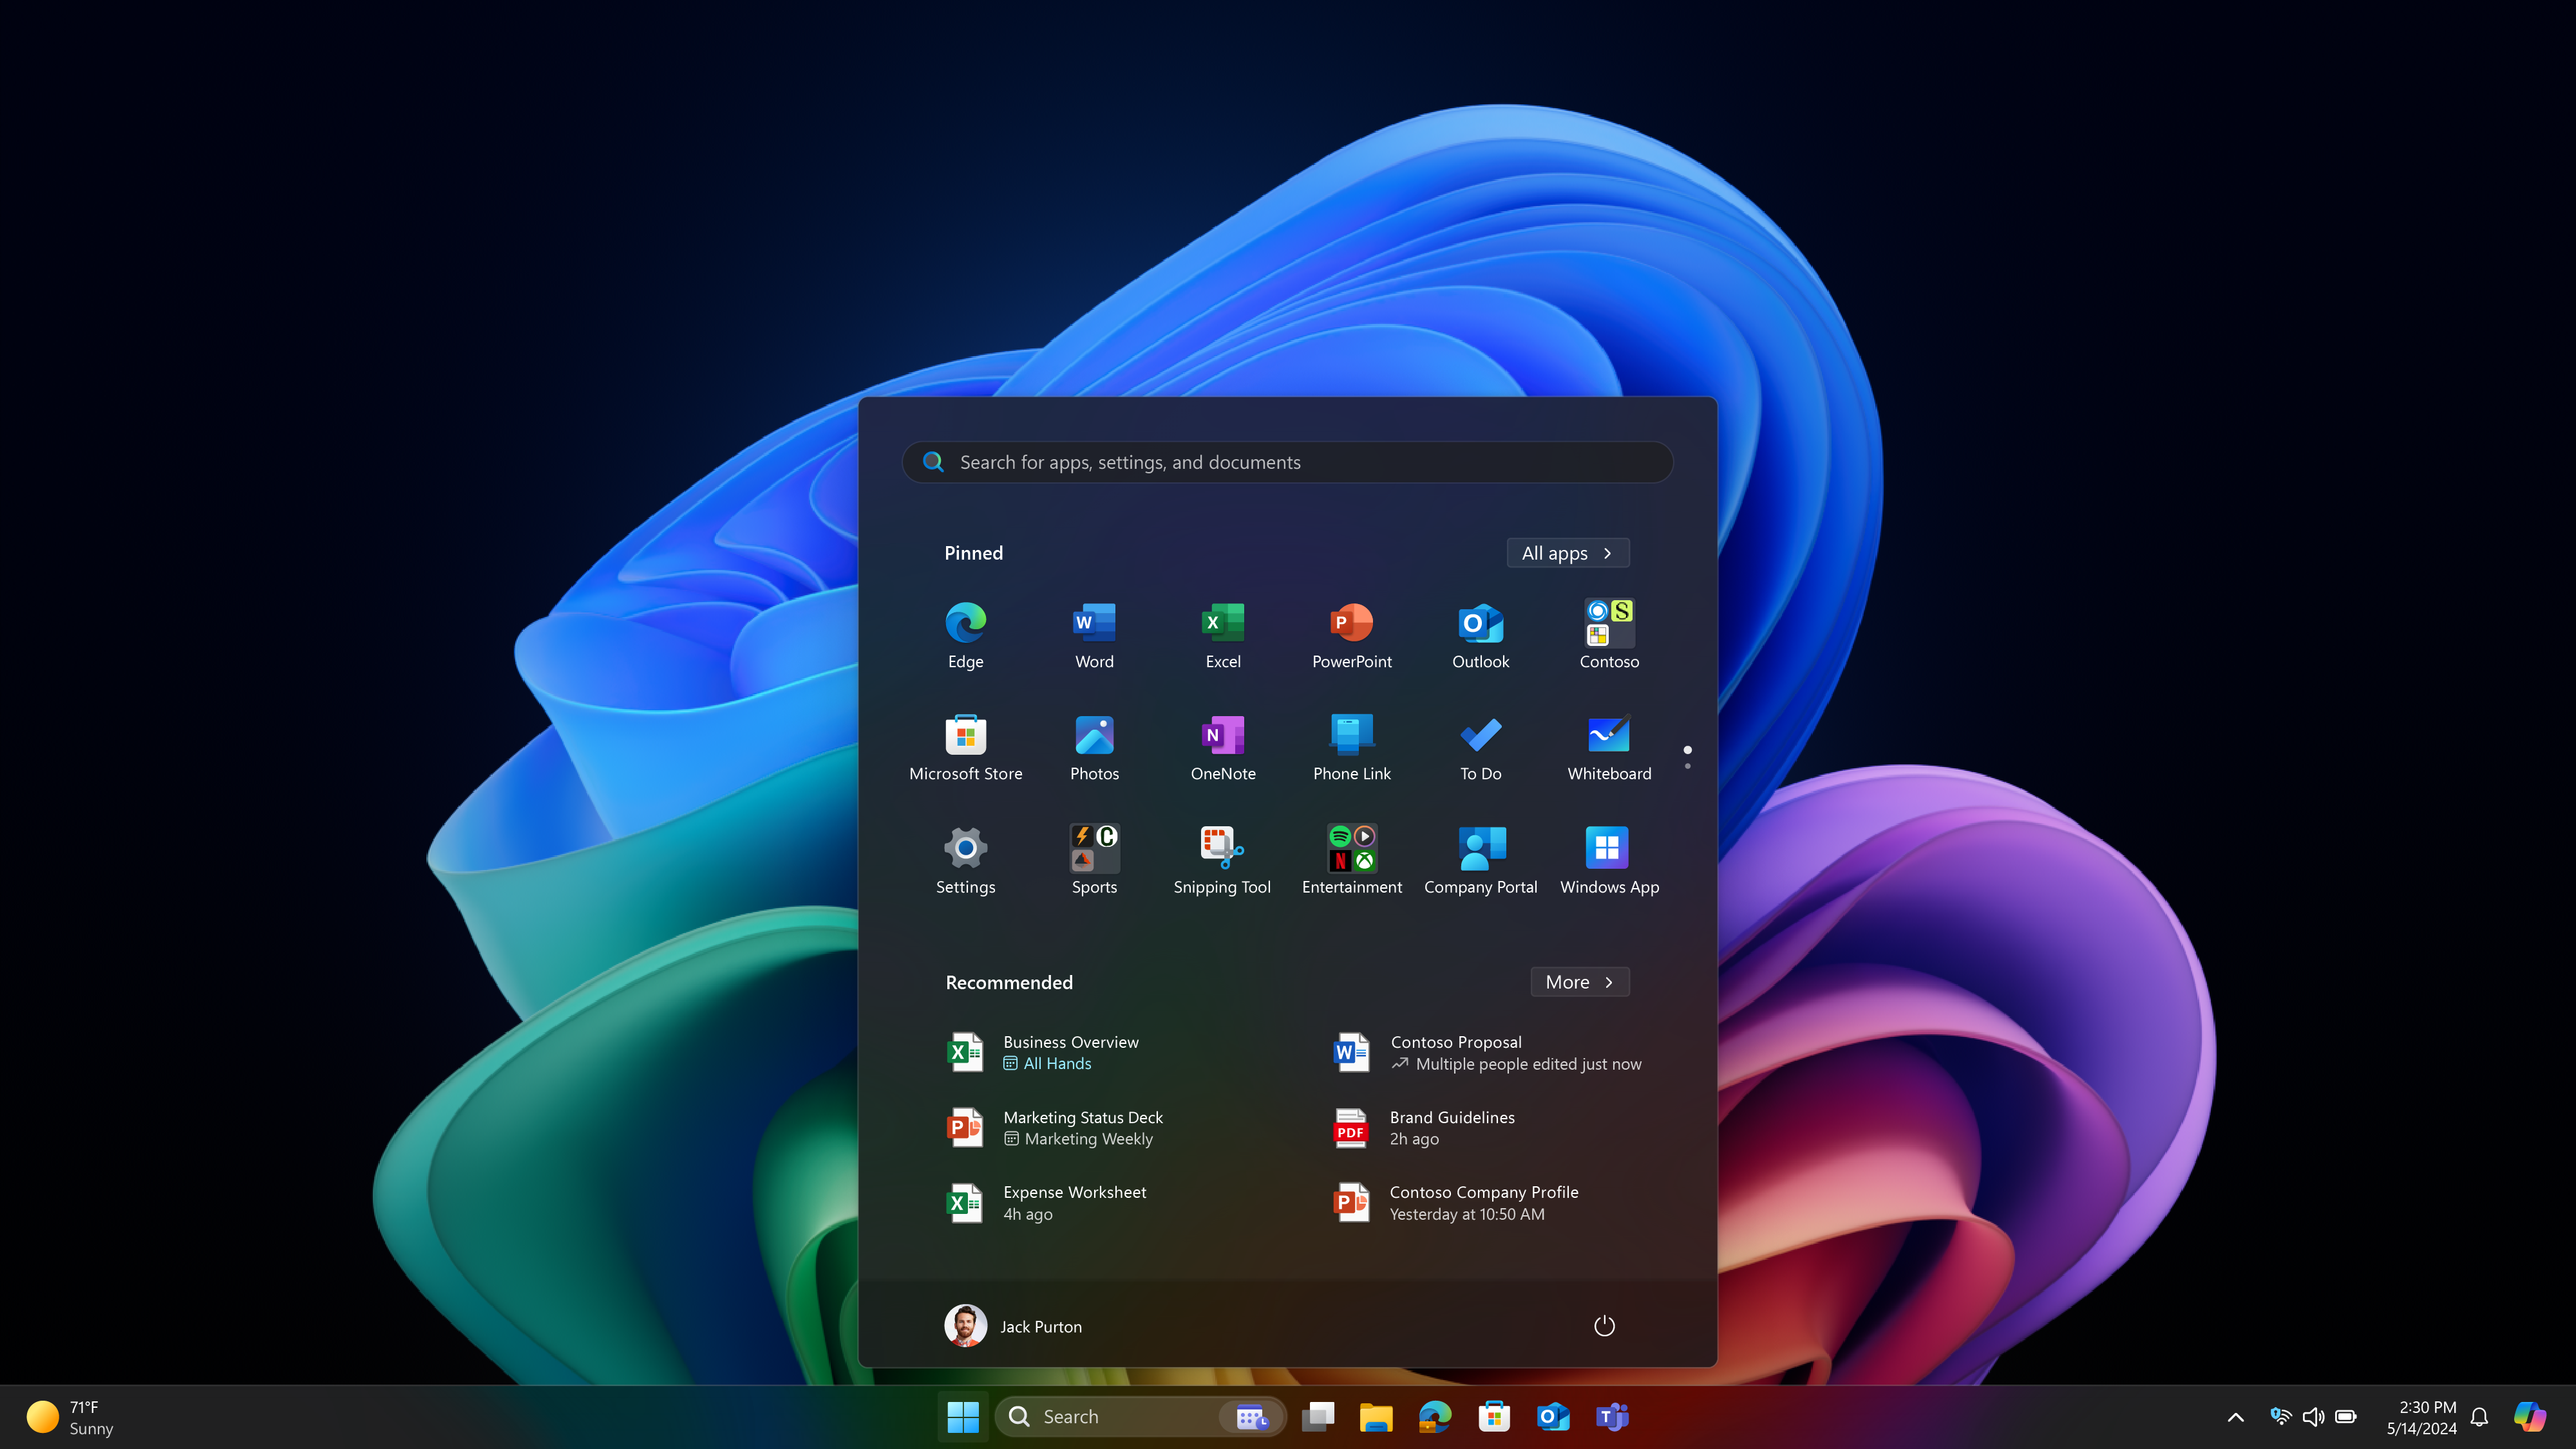
Task: Open Outlook from the taskbar
Action: tap(1553, 1417)
